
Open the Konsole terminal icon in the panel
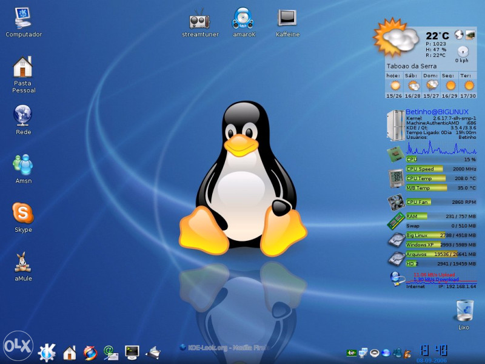132,352
